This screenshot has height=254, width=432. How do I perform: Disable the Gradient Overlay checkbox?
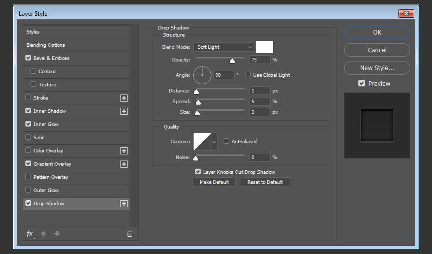click(x=28, y=164)
